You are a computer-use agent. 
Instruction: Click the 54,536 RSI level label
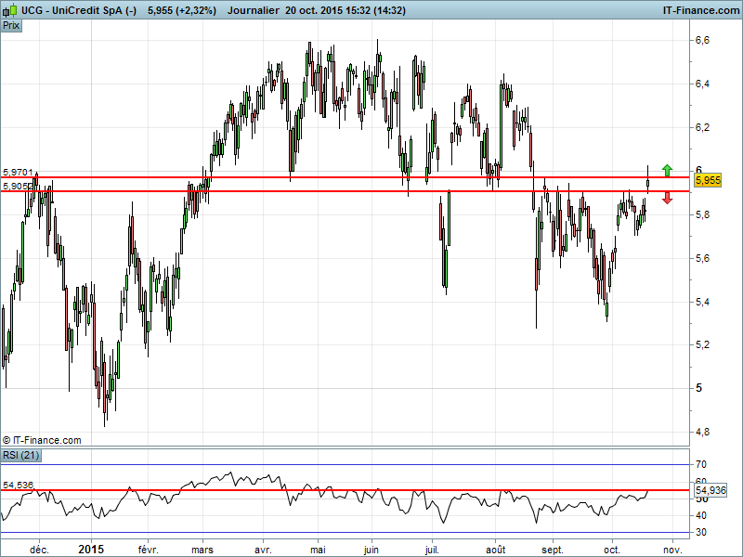[18, 485]
